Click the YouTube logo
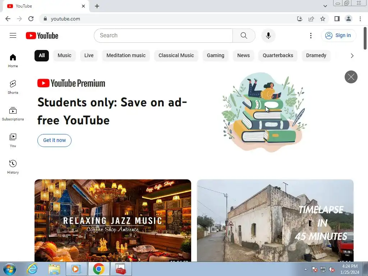 [x=42, y=36]
